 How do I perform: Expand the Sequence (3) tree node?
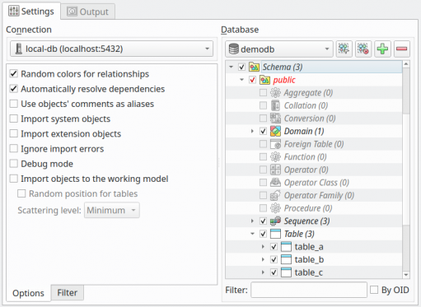(x=252, y=221)
